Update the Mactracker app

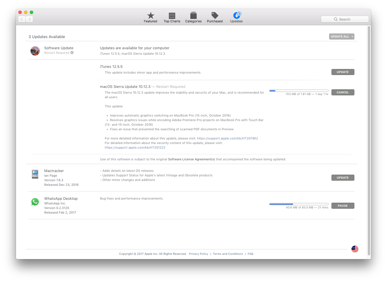pos(343,178)
